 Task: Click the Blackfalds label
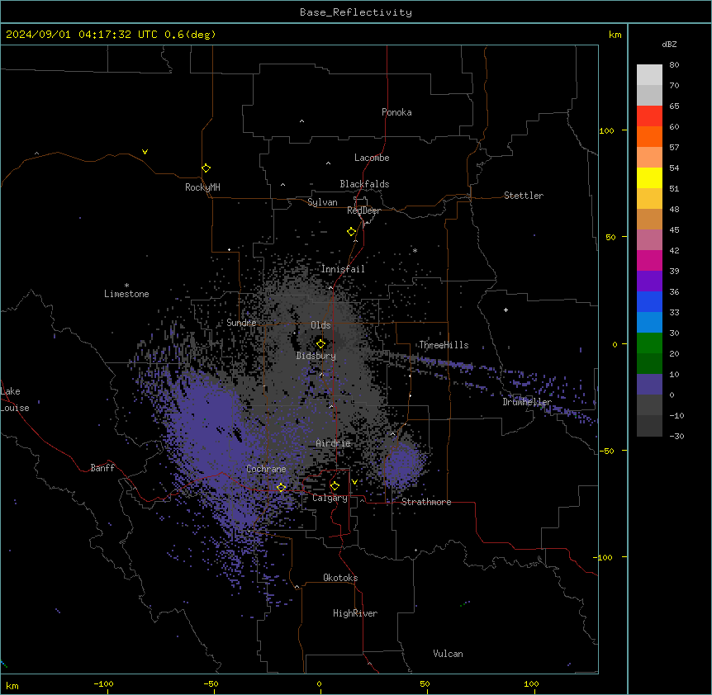pos(364,184)
